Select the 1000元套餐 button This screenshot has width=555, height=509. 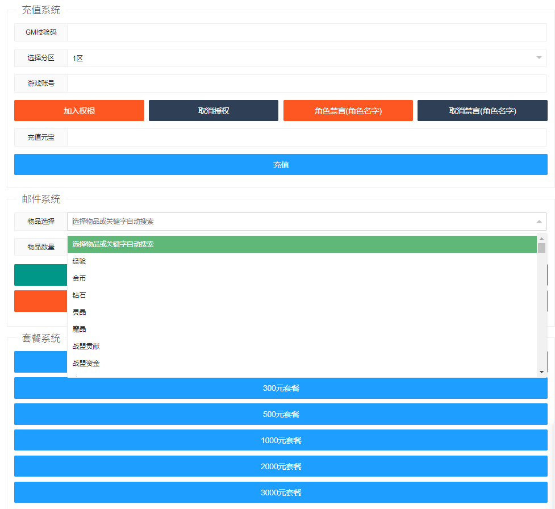coord(281,440)
